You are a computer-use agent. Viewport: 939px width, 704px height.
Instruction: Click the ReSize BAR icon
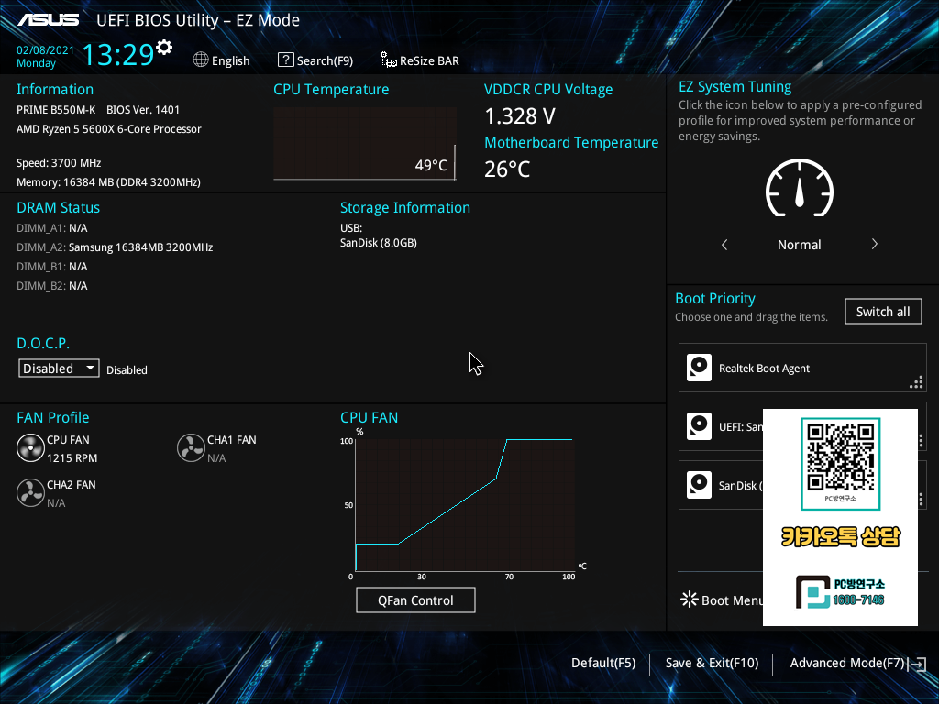click(x=388, y=60)
